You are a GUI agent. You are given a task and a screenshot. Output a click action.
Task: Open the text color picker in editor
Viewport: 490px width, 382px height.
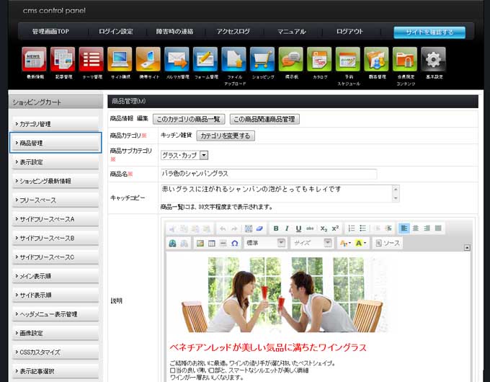pyautogui.click(x=345, y=244)
